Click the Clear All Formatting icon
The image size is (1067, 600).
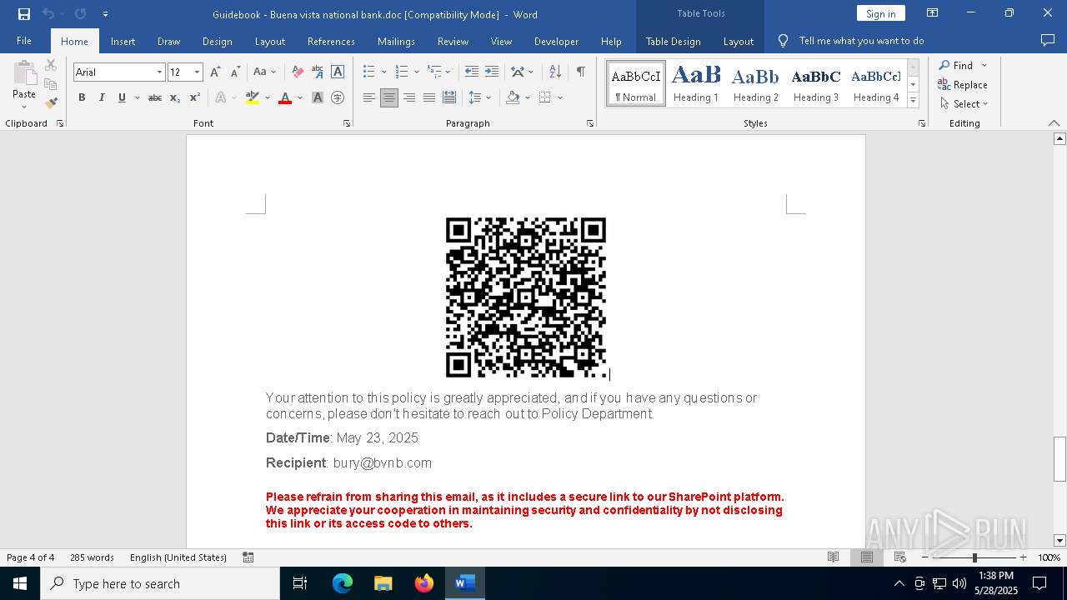coord(298,72)
